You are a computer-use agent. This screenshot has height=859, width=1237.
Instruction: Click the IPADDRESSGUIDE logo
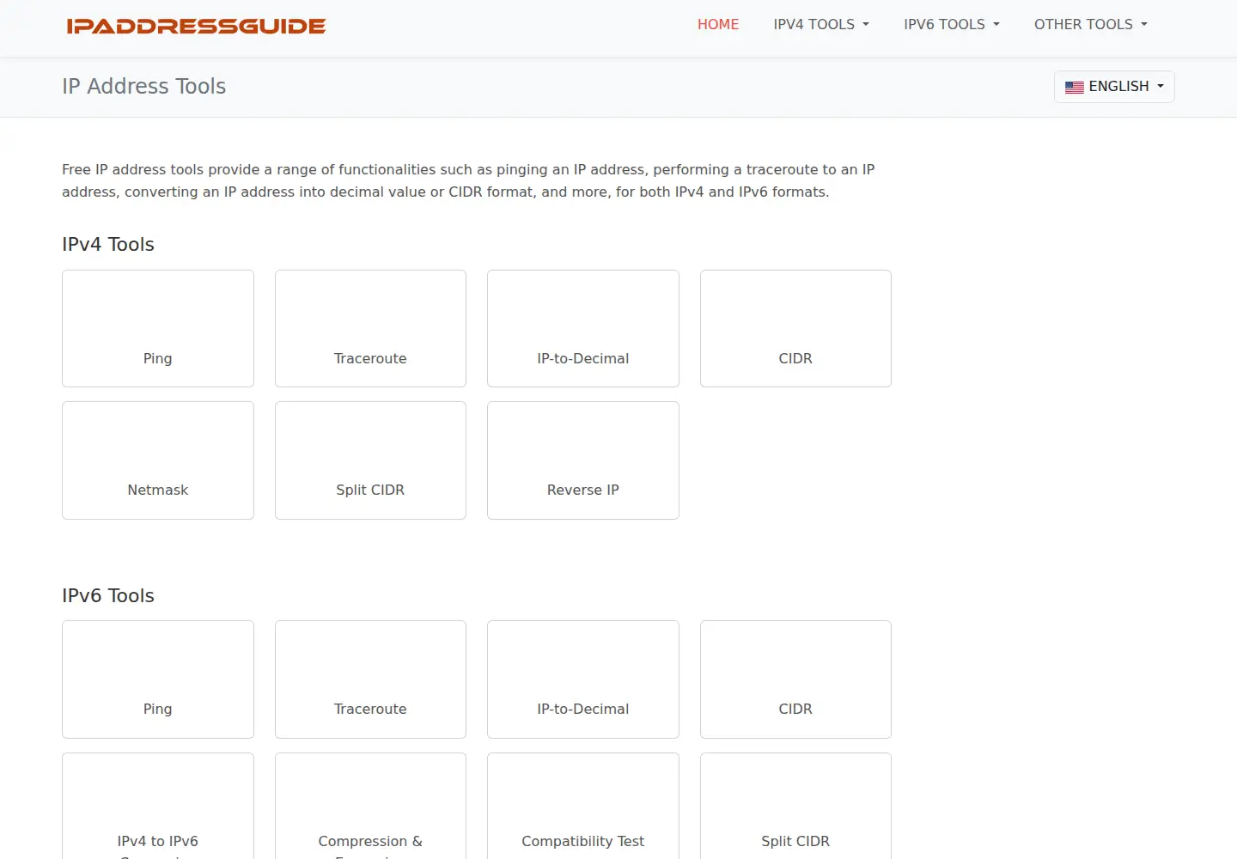tap(196, 26)
